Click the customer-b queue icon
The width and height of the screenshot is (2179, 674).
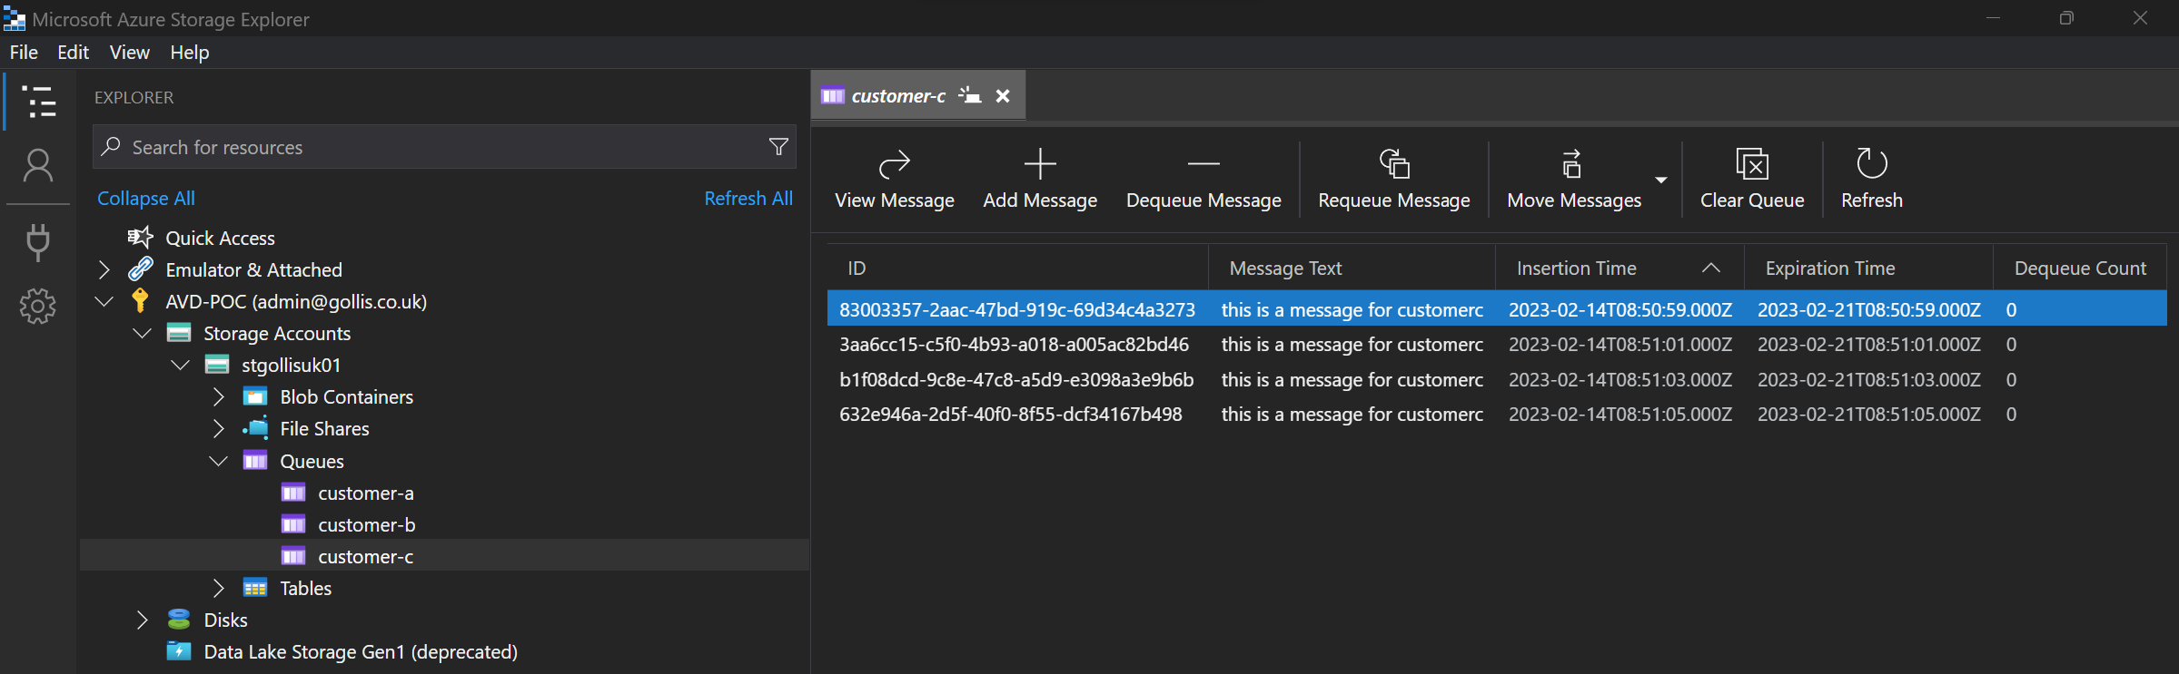pyautogui.click(x=293, y=524)
